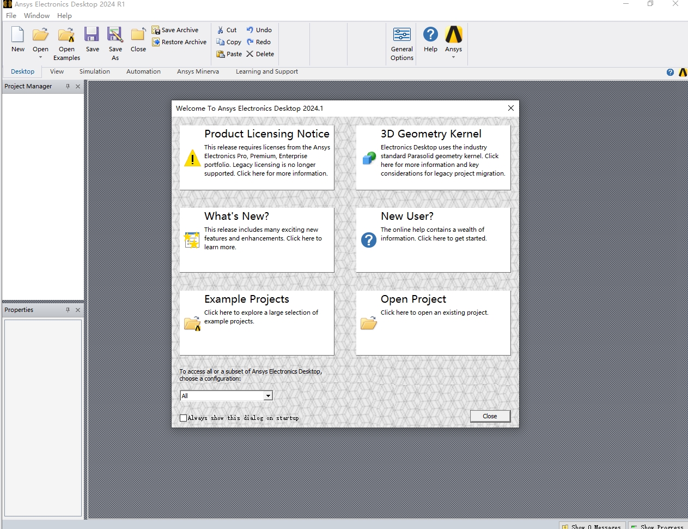Open the Window menu
688x529 pixels.
[x=36, y=16]
